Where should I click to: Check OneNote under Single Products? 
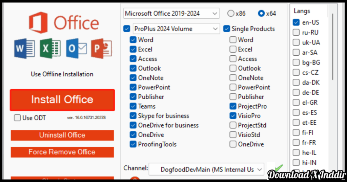point(233,78)
